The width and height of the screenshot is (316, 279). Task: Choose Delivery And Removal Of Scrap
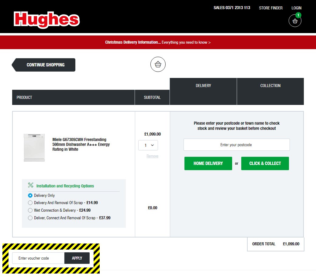tap(30, 203)
